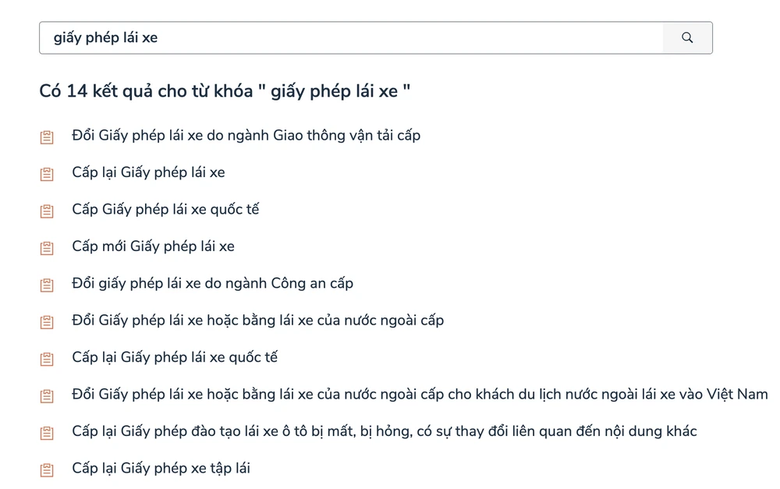Open 'Đổi Giấy phép lái xe do ngành Giao thông vận tải cấp'
This screenshot has width=780, height=489.
tap(245, 135)
